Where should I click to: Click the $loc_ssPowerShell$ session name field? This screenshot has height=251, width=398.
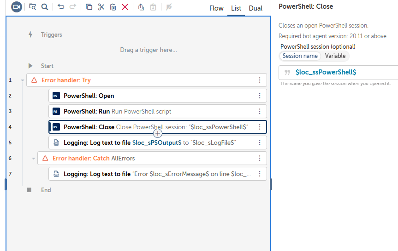point(339,72)
